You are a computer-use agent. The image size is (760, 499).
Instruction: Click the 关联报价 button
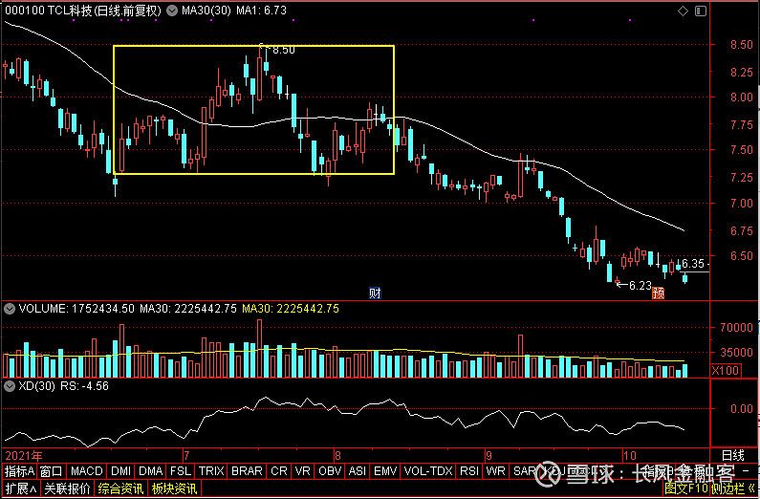coord(67,488)
